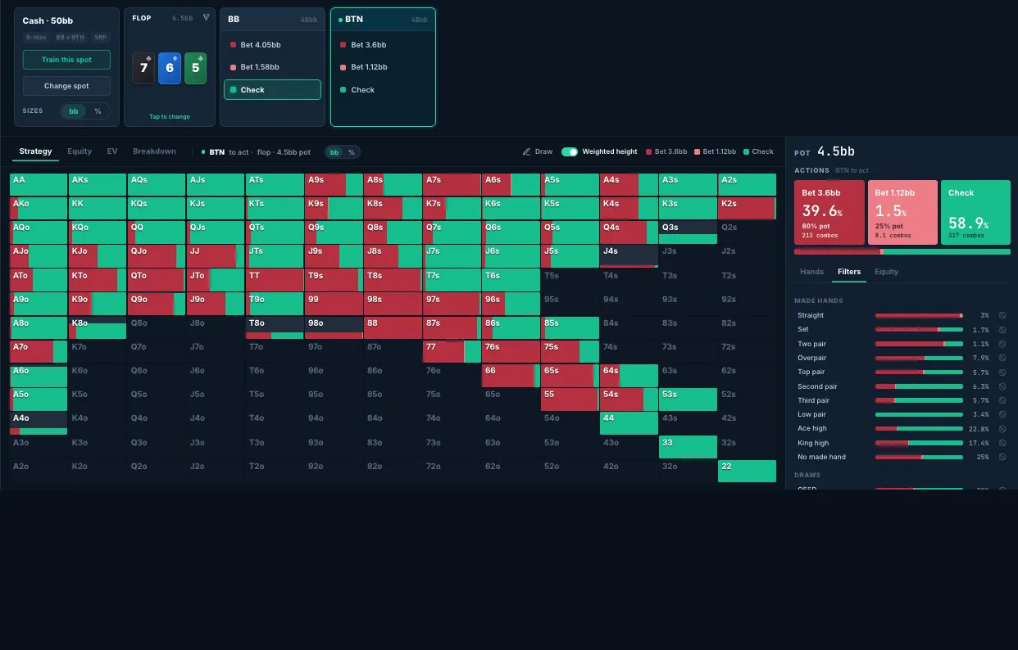
Task: Click the Bet 3.6bb 39.6% action card
Action: pos(829,213)
